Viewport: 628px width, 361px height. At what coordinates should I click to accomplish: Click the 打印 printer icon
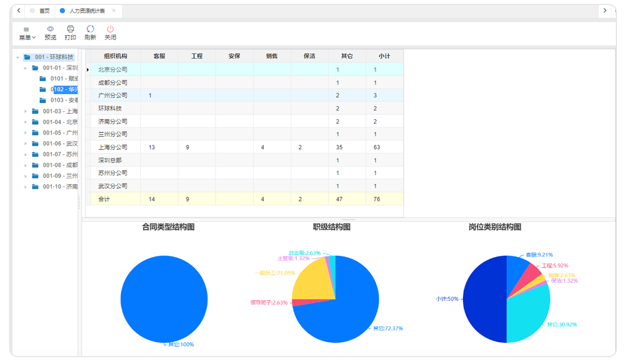click(70, 29)
